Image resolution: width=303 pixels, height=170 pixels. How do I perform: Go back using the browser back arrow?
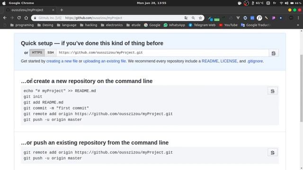(5, 18)
